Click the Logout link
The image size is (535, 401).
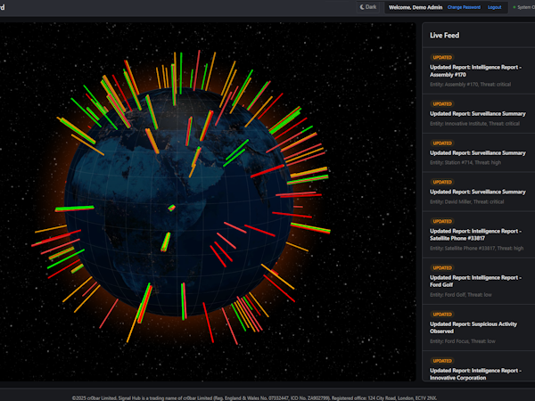click(494, 7)
